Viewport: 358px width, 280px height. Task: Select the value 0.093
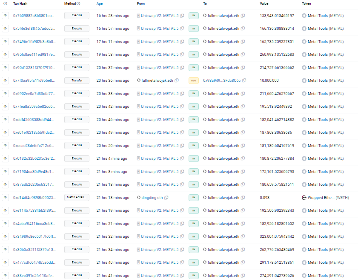264,197
